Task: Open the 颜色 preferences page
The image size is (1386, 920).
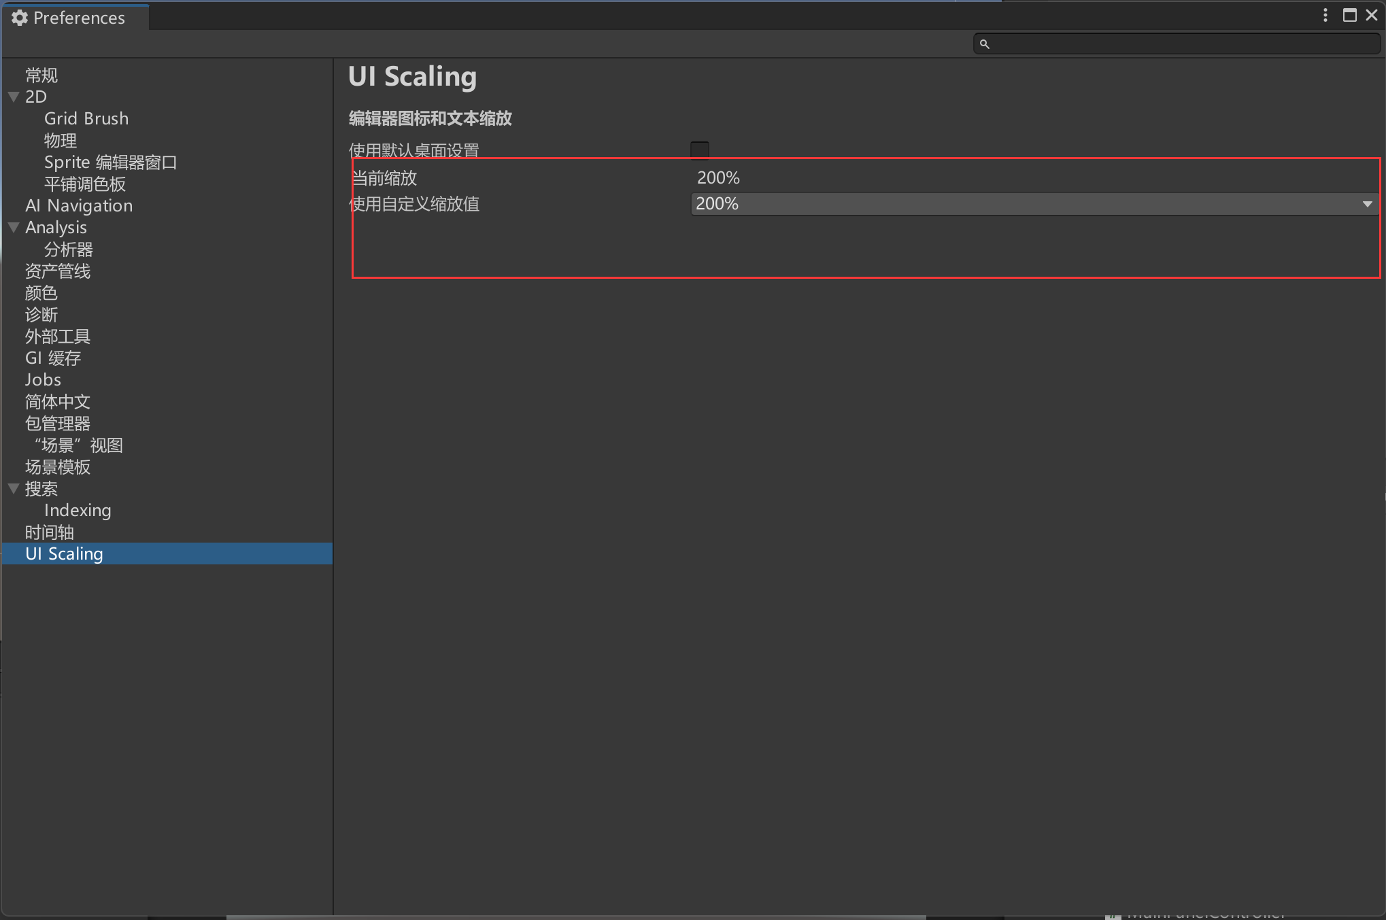Action: [x=41, y=293]
